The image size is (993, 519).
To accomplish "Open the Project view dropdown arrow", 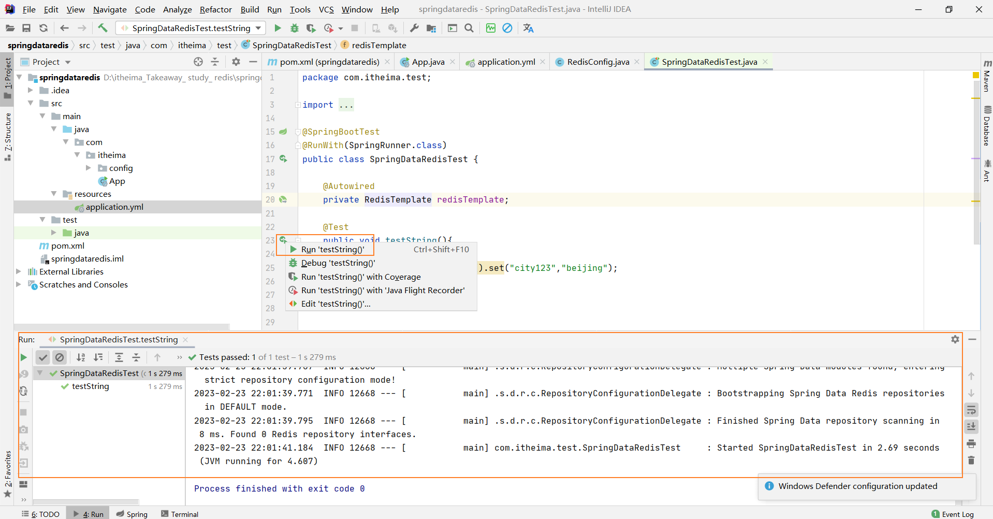I will [68, 62].
